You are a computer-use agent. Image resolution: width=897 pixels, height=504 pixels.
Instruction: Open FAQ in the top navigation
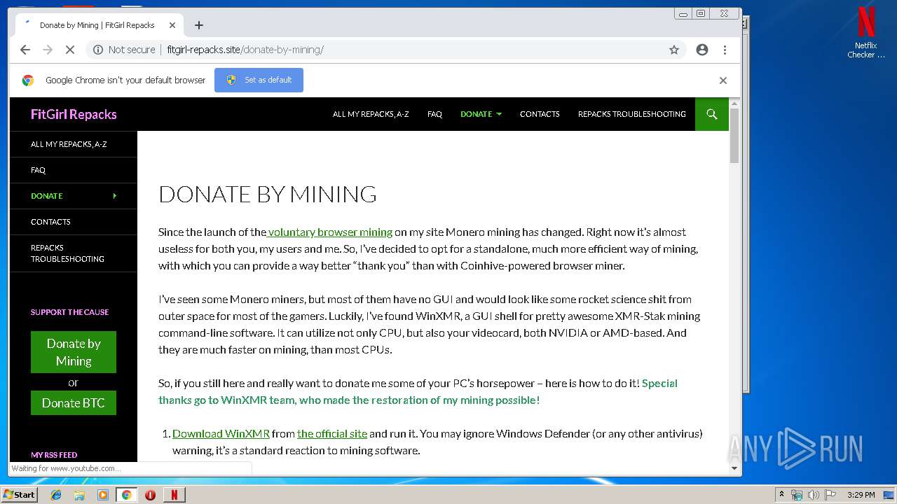434,114
